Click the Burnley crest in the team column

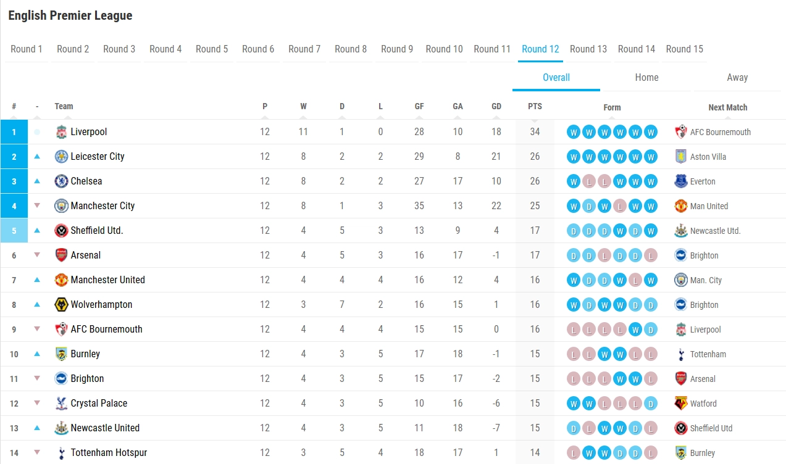click(x=61, y=354)
